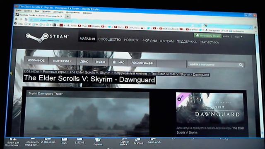265x149 pixels.
Task: Open the MAC games section with Apple icon
Action: tap(118, 62)
